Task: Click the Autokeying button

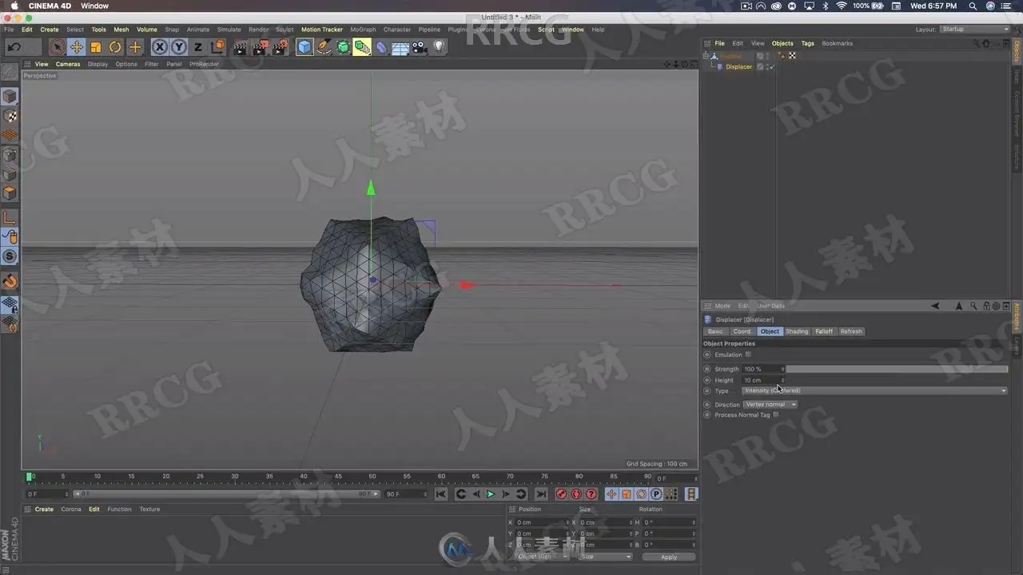Action: pos(576,494)
